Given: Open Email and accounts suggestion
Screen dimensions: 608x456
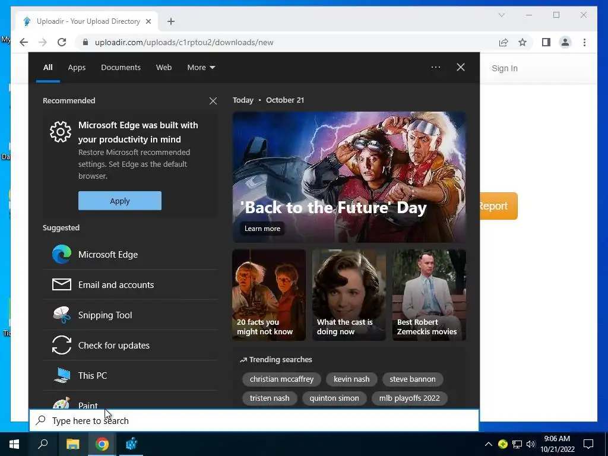Looking at the screenshot, I should tap(130, 284).
